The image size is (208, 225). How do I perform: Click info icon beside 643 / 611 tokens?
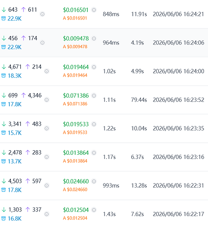click(42, 14)
